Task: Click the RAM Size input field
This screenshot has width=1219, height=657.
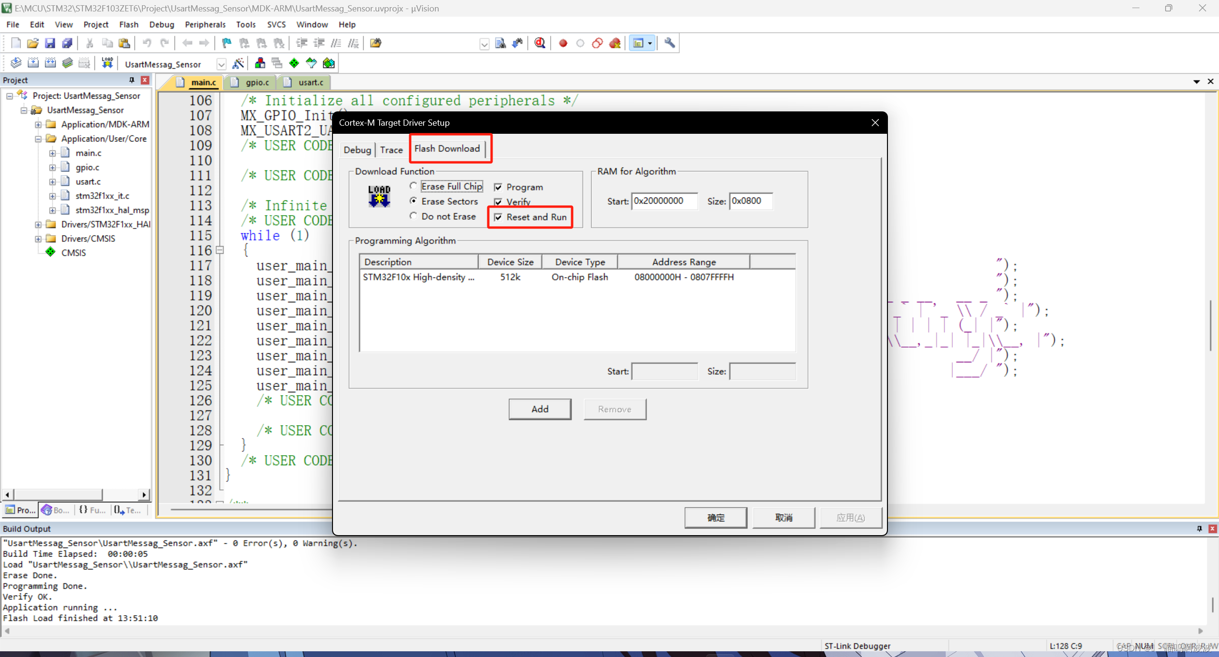Action: tap(750, 201)
